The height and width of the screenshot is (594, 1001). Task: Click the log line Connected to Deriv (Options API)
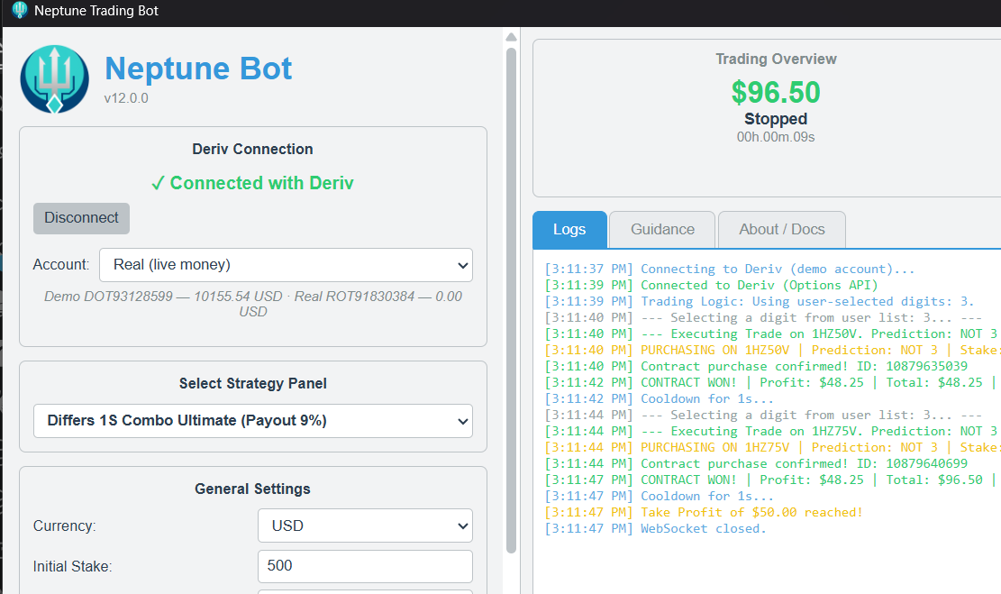(x=711, y=286)
